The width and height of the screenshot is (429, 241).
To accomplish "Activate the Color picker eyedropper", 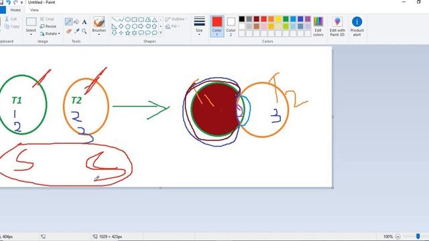I will click(76, 31).
